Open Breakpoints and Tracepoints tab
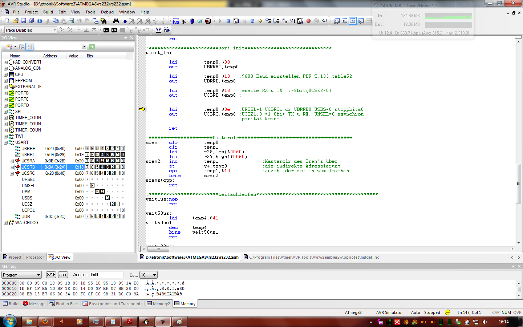 point(113,304)
